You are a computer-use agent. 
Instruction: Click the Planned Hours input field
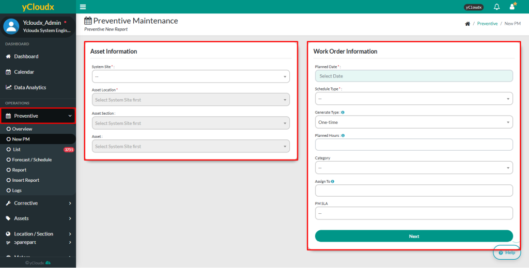414,145
